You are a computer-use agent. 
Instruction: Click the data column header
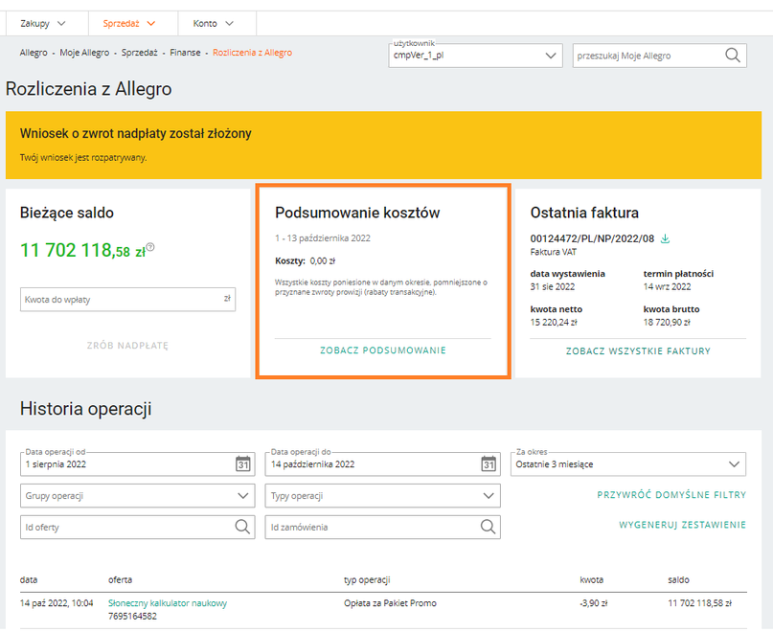(29, 579)
